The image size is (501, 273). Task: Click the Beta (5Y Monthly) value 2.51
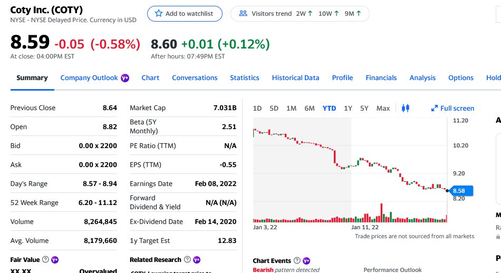(x=229, y=127)
